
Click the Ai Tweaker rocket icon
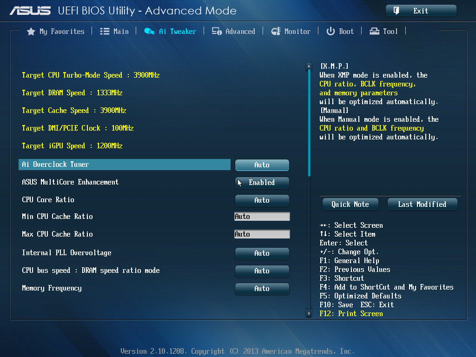pyautogui.click(x=149, y=31)
